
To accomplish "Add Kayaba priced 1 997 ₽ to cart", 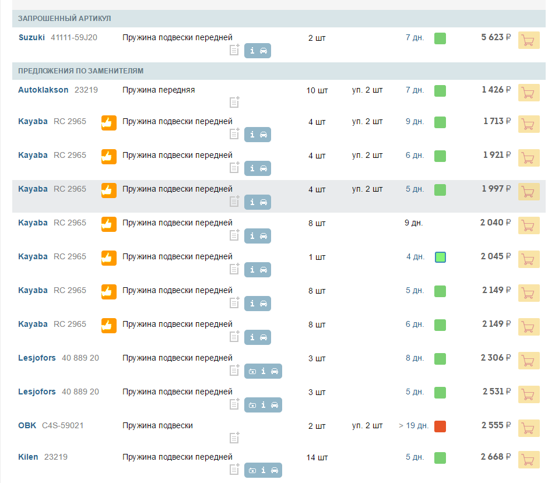I will pos(528,192).
